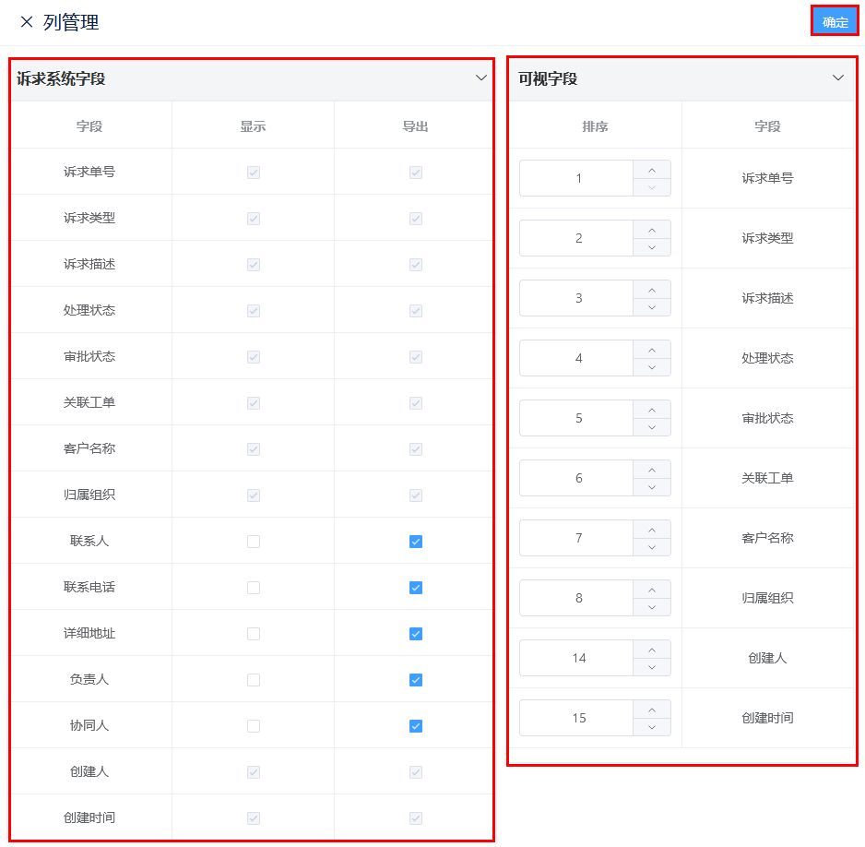Screen dimensions: 865x847
Task: Click the sort input showing 3
Action: tap(577, 299)
